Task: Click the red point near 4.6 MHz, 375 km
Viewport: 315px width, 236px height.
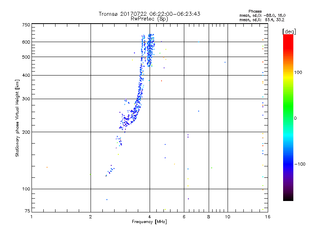Action: click(161, 81)
